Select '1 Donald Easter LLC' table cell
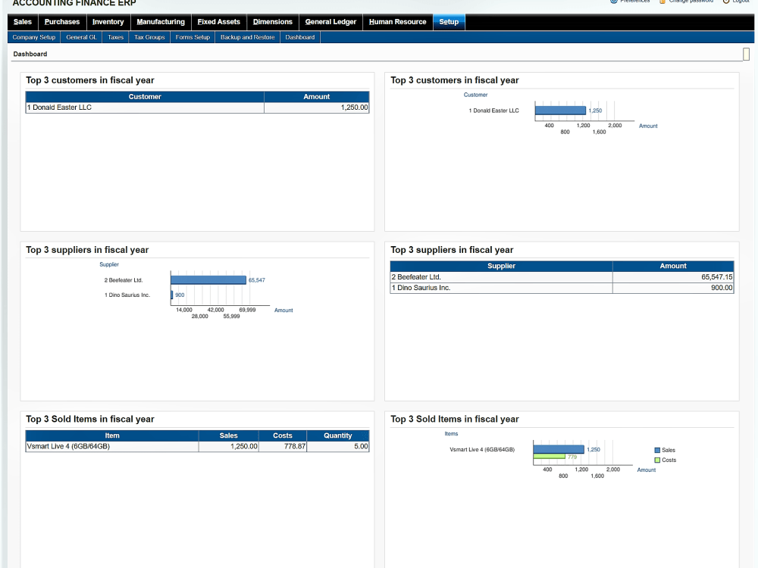The height and width of the screenshot is (568, 758). (145, 108)
